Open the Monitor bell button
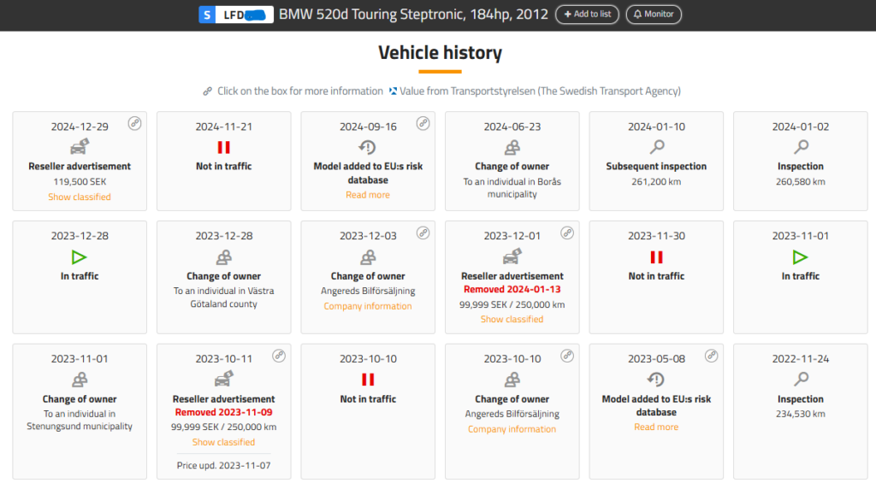Screen dimensions: 876x489 coord(654,15)
